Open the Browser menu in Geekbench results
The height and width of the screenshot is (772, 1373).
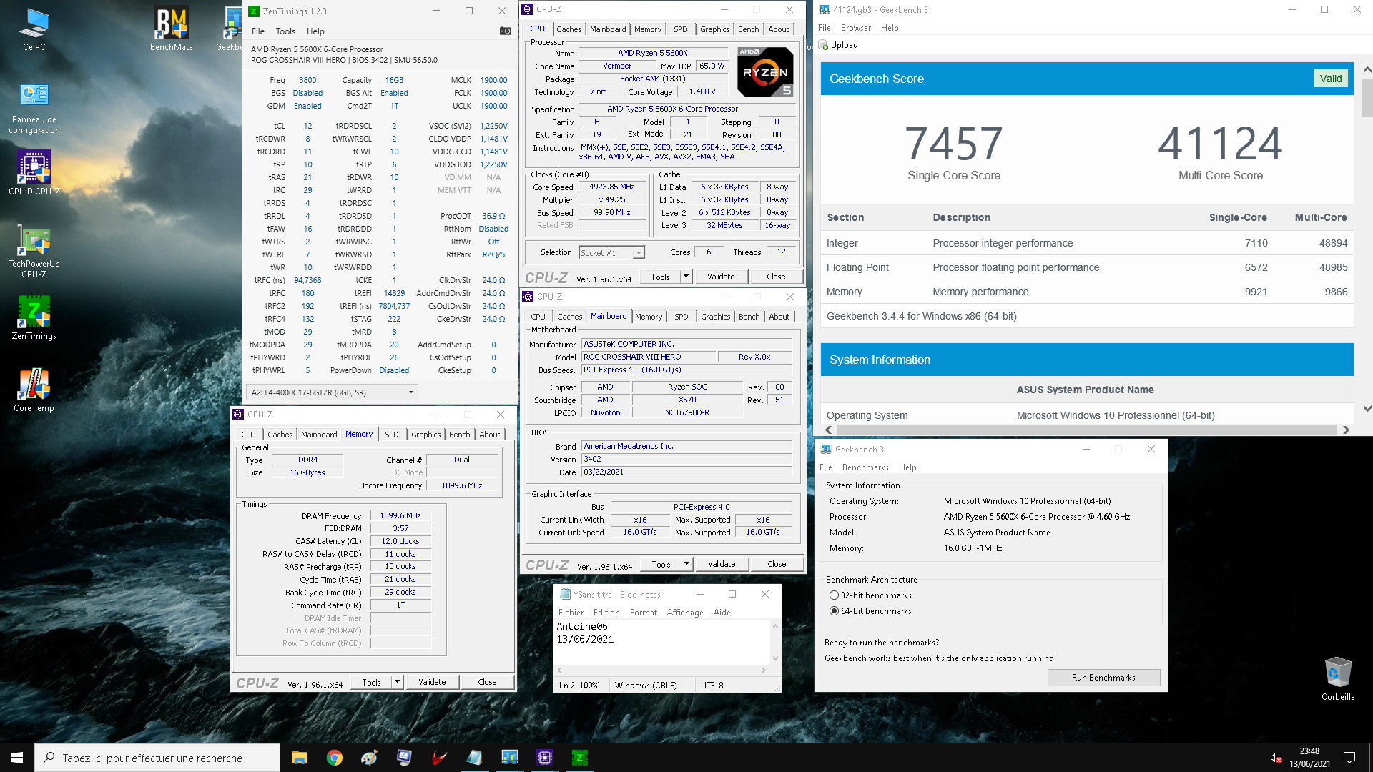pyautogui.click(x=855, y=28)
